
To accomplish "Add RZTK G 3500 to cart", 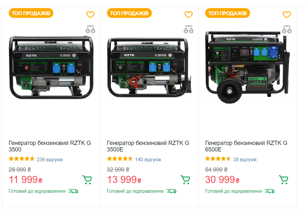I will (x=87, y=180).
